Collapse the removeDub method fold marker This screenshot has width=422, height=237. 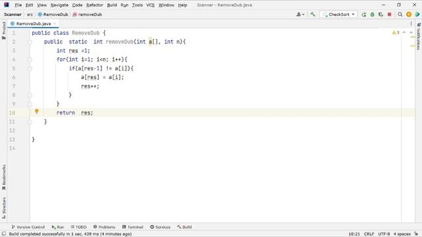pyautogui.click(x=30, y=42)
